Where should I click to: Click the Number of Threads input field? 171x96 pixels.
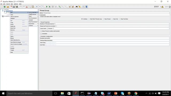point(112,24)
